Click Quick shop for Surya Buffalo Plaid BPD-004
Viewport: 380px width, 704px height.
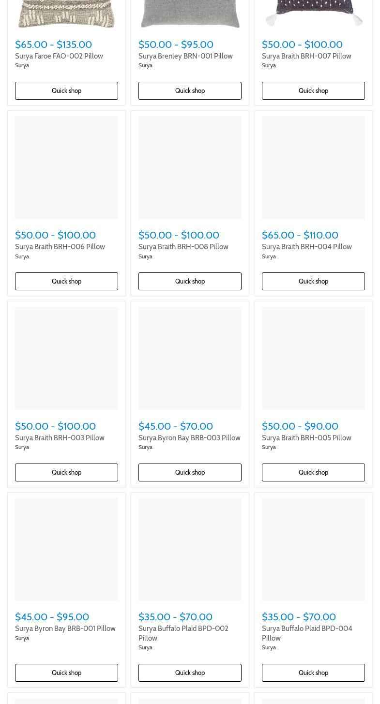[313, 673]
